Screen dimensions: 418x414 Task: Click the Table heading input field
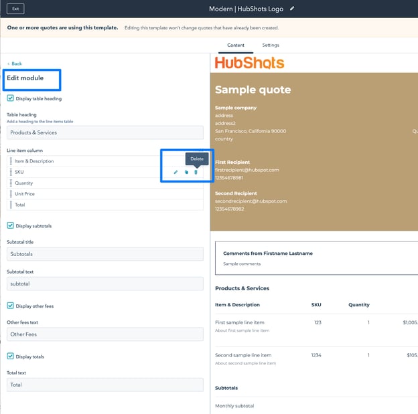105,132
